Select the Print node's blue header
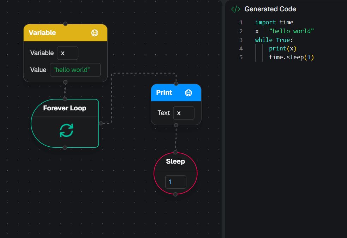This screenshot has height=238, width=347. pos(166,93)
